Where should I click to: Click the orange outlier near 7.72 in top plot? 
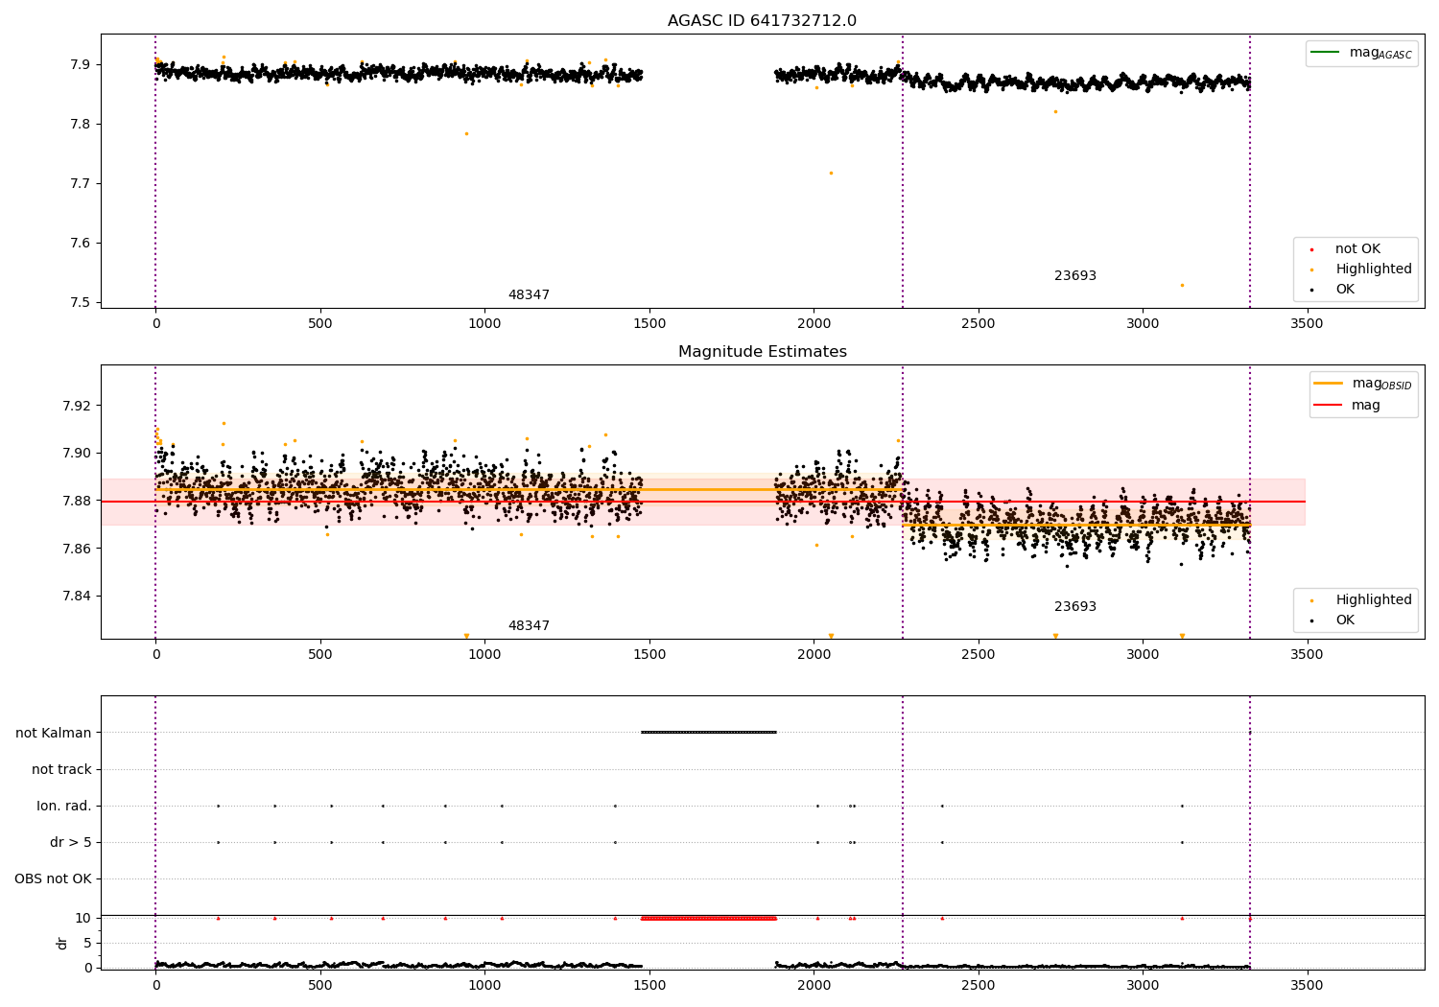click(831, 174)
